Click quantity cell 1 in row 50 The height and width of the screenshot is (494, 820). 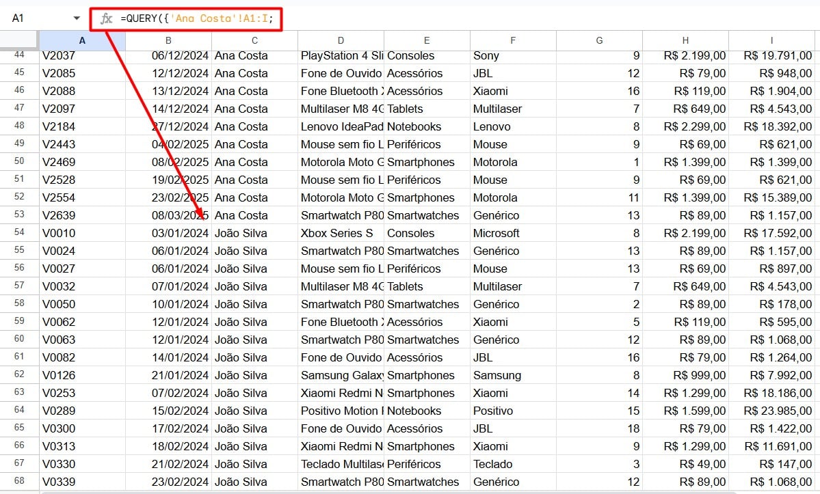coord(599,162)
